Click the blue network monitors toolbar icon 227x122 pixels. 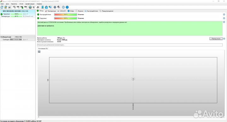pyautogui.click(x=50, y=7)
